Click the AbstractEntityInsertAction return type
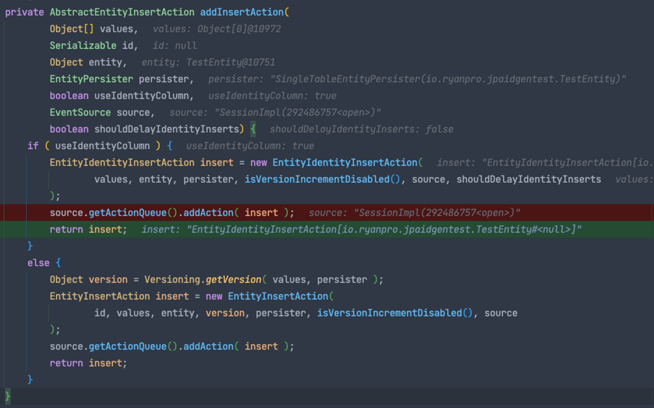 [x=122, y=12]
